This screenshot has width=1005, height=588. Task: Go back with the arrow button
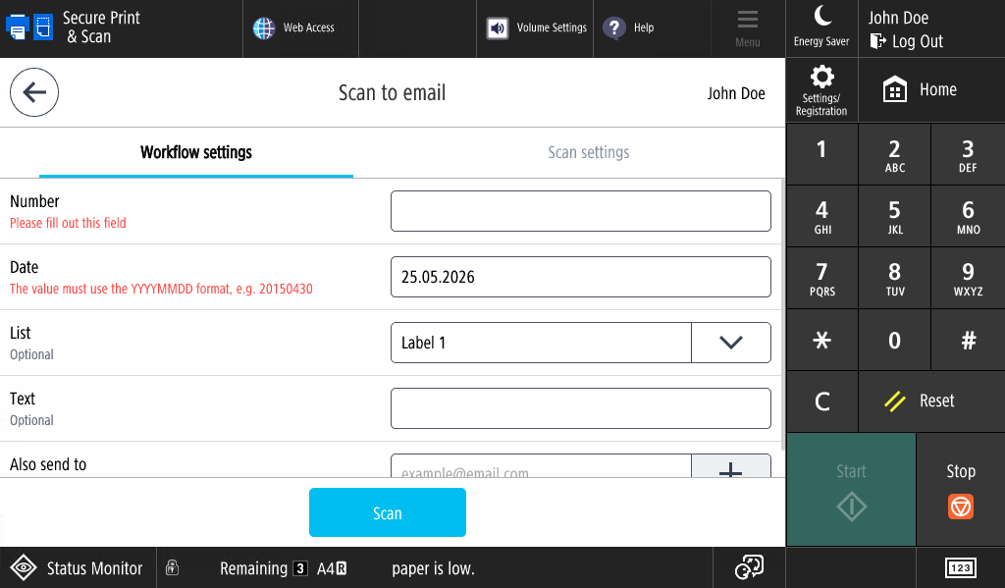coord(34,92)
